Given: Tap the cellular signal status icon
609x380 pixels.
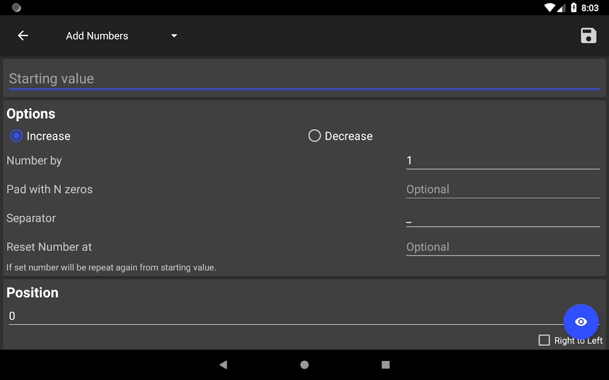Looking at the screenshot, I should (562, 8).
